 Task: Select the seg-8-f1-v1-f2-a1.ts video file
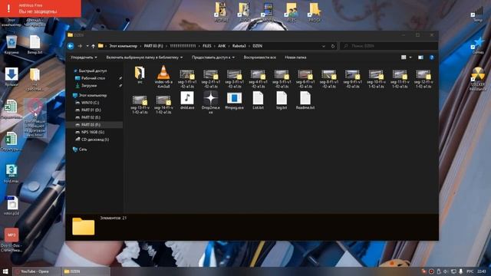coord(329,74)
